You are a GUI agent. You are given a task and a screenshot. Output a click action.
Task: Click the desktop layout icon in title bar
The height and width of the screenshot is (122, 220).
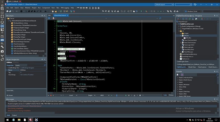195,5
